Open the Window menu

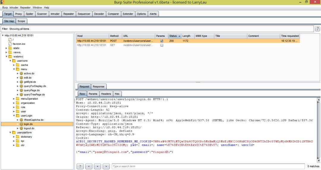coord(37,7)
